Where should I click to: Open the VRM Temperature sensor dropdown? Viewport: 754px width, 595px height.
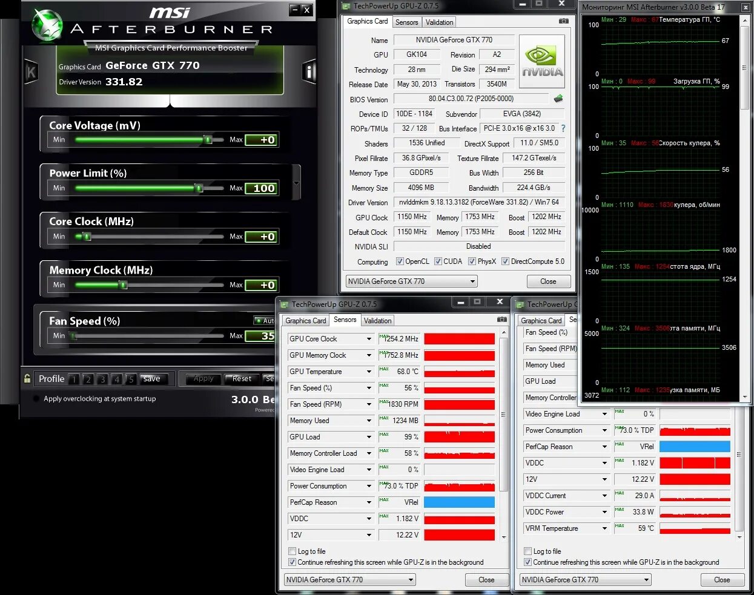point(604,528)
